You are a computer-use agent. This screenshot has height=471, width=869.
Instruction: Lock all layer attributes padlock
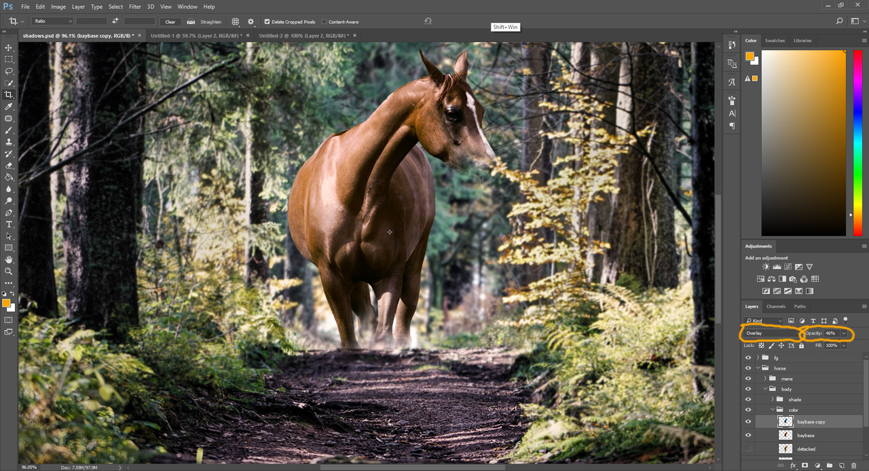(x=801, y=345)
